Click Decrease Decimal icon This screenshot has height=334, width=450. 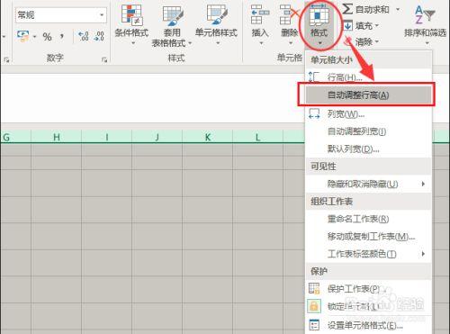click(99, 37)
